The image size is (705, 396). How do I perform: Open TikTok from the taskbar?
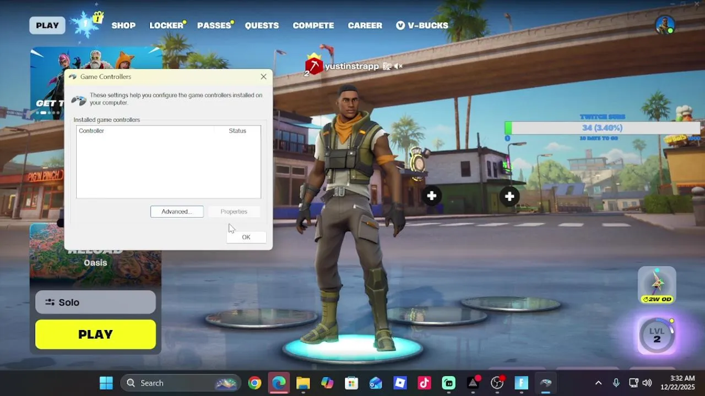click(424, 383)
